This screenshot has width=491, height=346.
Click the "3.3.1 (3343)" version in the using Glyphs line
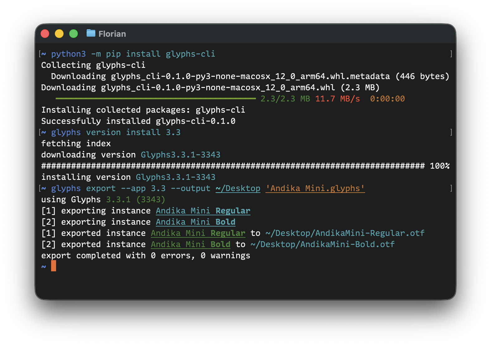(x=136, y=199)
